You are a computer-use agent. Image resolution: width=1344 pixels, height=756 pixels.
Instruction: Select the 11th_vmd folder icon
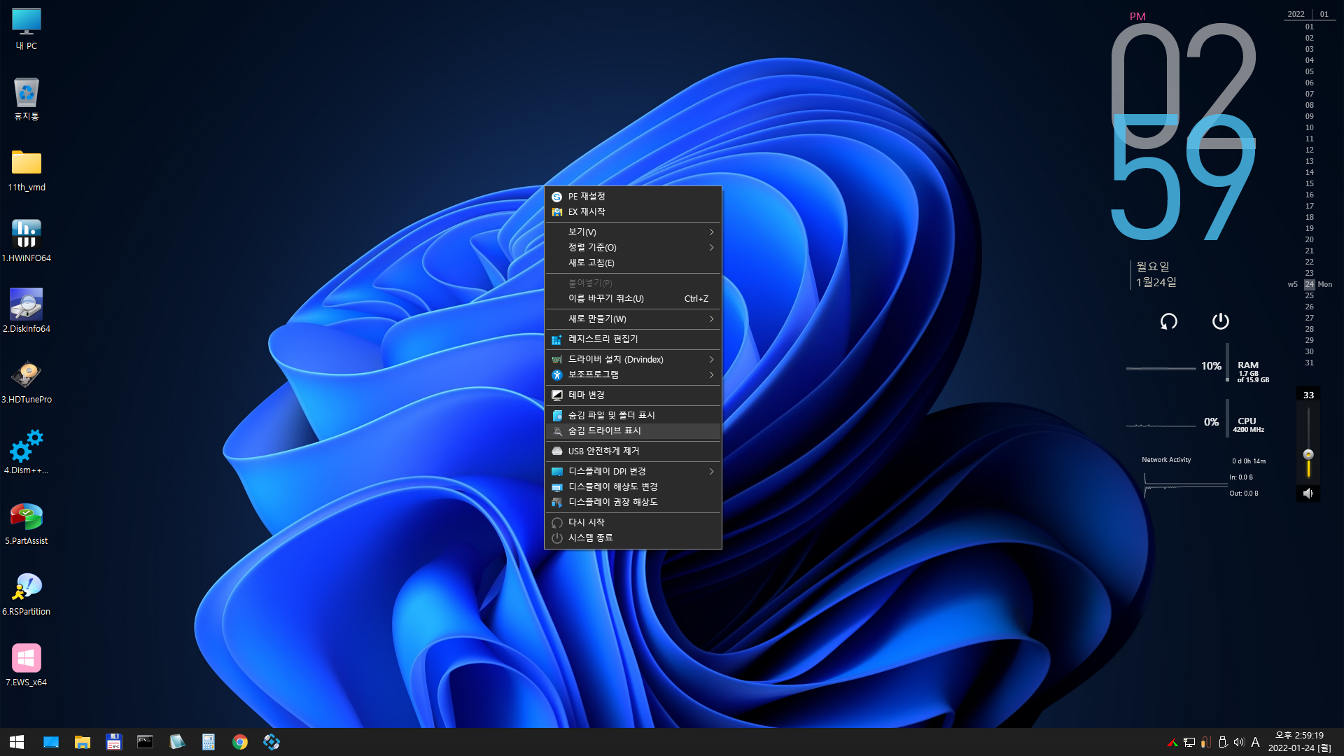[27, 170]
